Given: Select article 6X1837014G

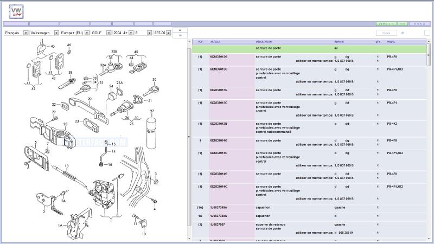Looking at the screenshot, I should (219, 140).
